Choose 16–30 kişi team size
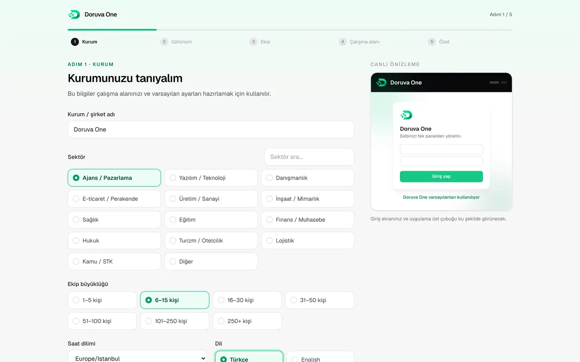 coord(247,300)
